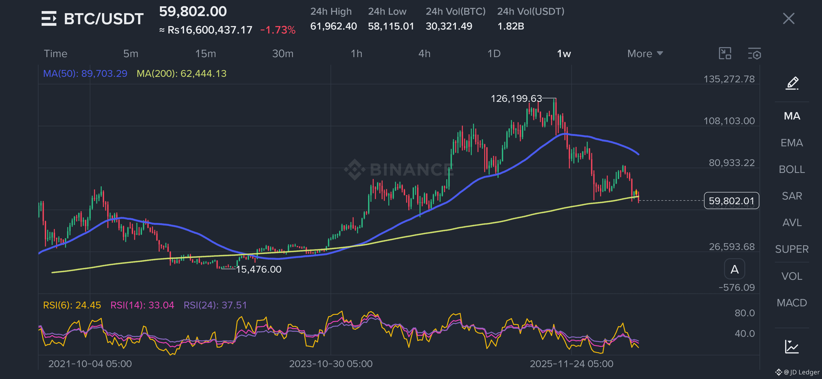Tap the 26,593.68 price axis label
822x379 pixels.
732,247
